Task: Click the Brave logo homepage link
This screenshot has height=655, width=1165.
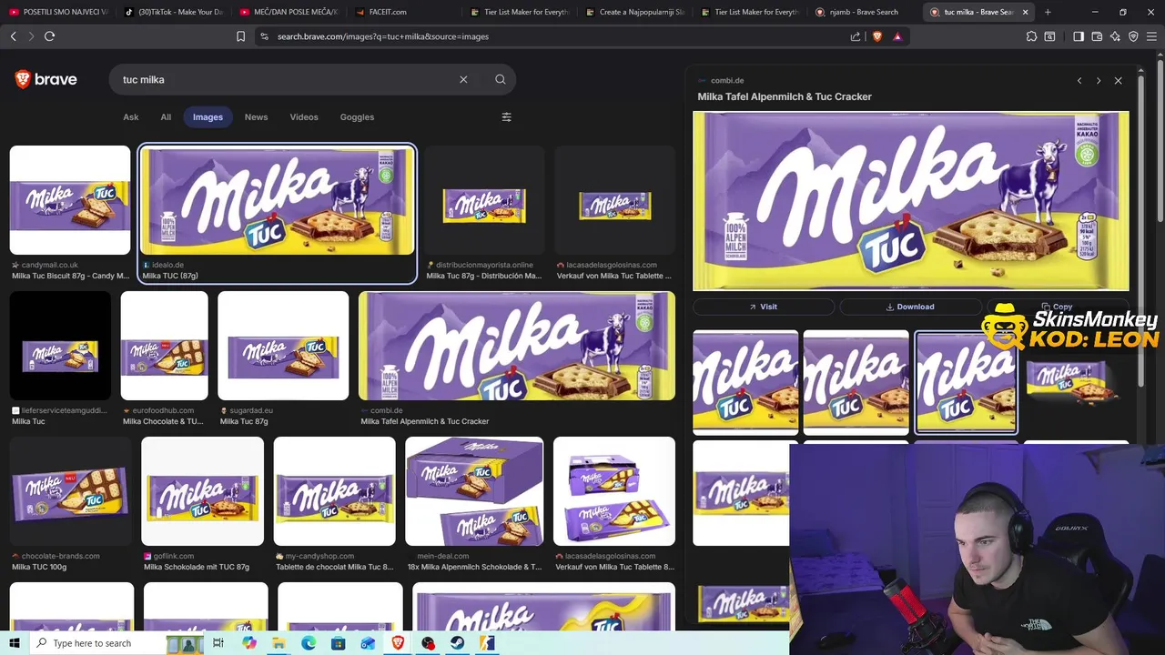Action: [x=46, y=79]
